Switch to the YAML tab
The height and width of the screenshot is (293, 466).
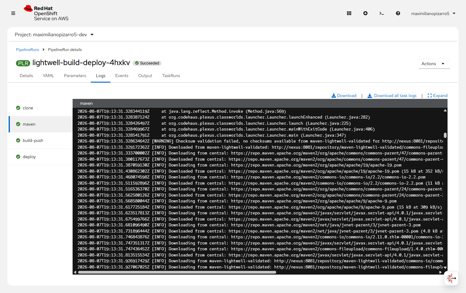48,76
